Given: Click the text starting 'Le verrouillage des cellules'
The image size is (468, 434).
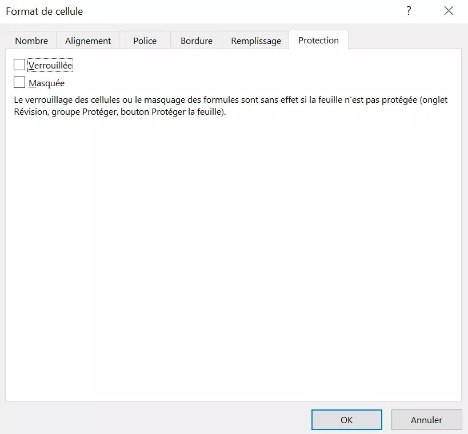Looking at the screenshot, I should (230, 106).
